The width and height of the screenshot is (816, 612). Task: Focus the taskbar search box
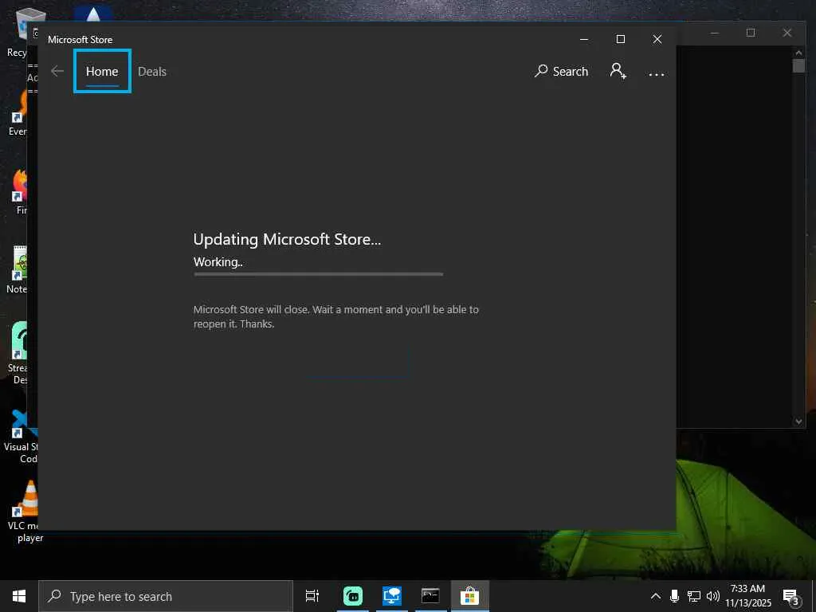pyautogui.click(x=166, y=596)
